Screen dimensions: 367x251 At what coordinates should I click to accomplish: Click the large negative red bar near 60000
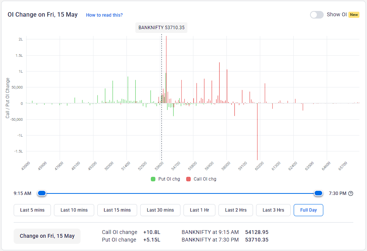(257, 132)
